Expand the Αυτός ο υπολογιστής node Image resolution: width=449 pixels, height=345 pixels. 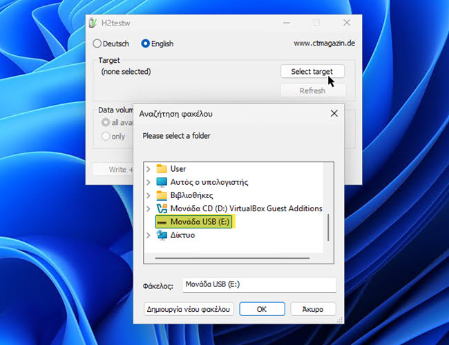149,182
